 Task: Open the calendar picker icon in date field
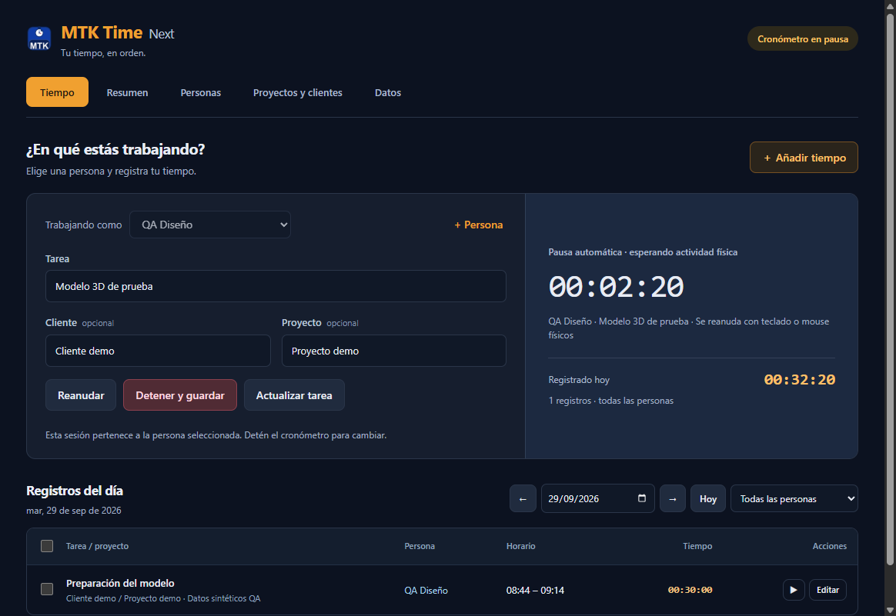coord(642,498)
